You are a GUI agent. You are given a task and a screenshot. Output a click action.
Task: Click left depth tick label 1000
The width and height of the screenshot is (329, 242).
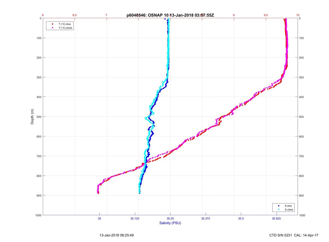coord(38,215)
